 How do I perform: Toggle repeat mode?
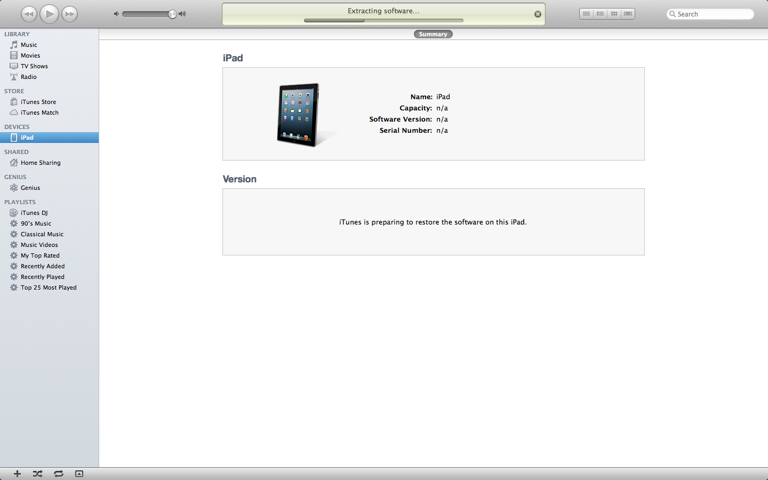pyautogui.click(x=58, y=474)
